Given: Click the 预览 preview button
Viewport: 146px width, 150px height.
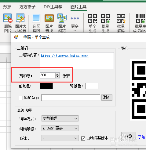Looking at the screenshot, I should coord(129,136).
